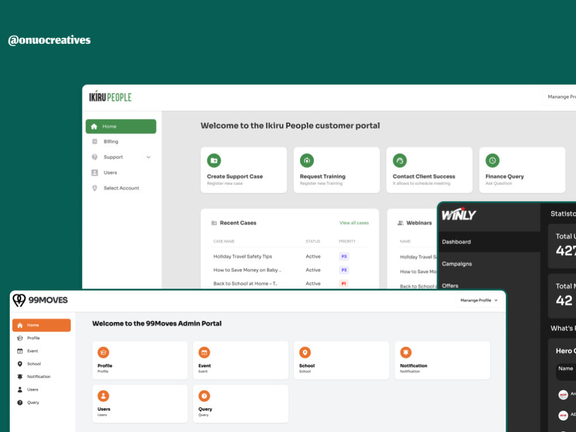Click Users person icon in 99Moves sidebar
This screenshot has height=432, width=576.
[x=20, y=389]
